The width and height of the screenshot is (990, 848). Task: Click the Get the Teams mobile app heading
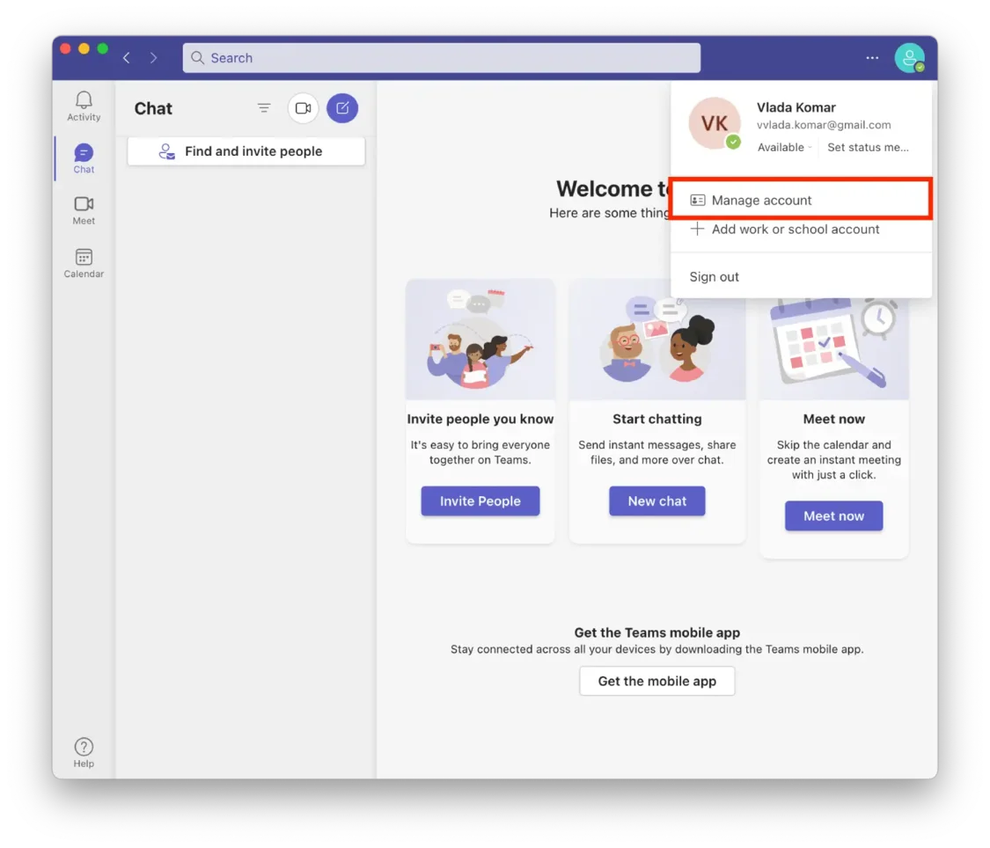pyautogui.click(x=656, y=632)
